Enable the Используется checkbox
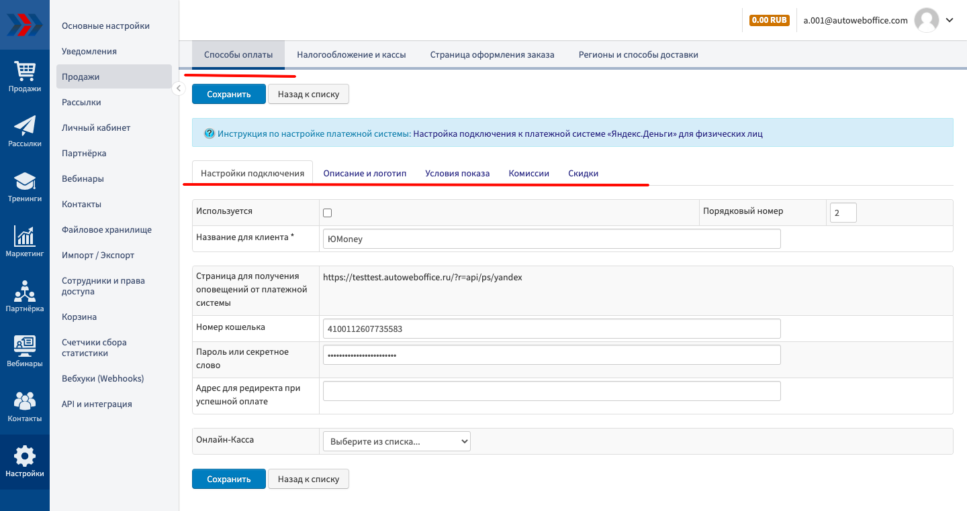 [x=328, y=213]
